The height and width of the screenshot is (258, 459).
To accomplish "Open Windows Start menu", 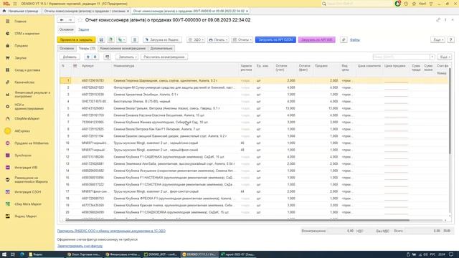I will pos(4,254).
